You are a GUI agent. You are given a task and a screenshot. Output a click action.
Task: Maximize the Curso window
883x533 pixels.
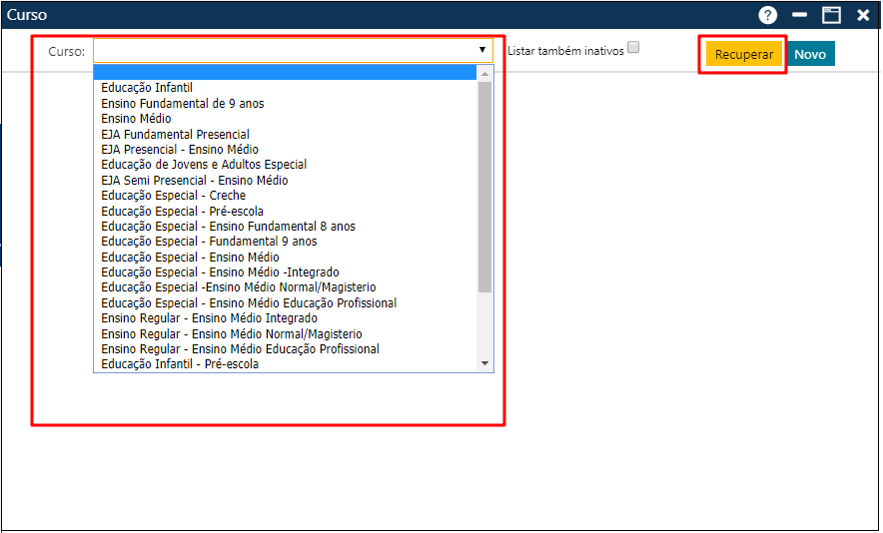point(831,15)
